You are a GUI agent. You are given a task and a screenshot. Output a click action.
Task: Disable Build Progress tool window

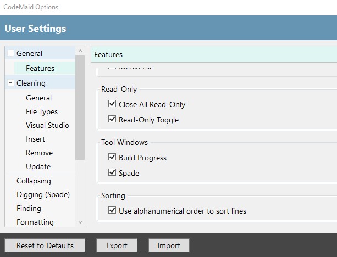pyautogui.click(x=112, y=157)
